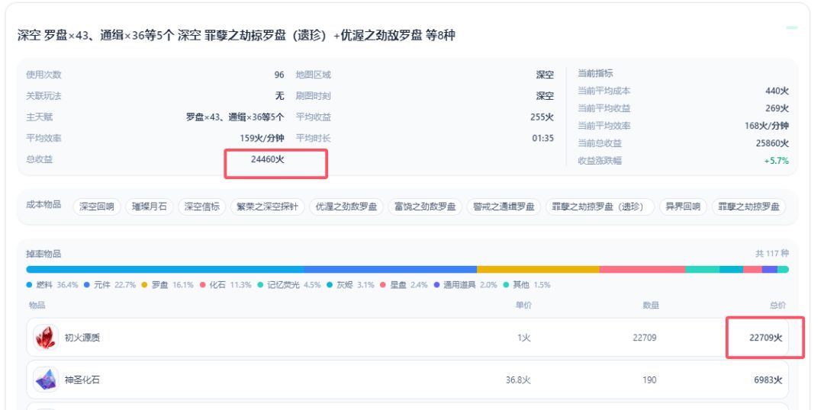Click the 燃料 36.4% legend entry
Image resolution: width=824 pixels, height=410 pixels.
(x=52, y=285)
